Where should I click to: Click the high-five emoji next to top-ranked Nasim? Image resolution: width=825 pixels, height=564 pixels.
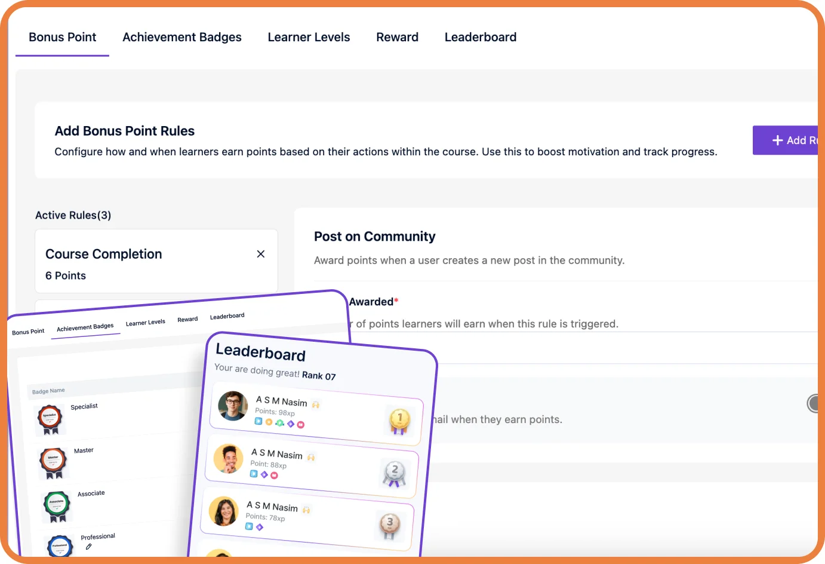tap(316, 404)
